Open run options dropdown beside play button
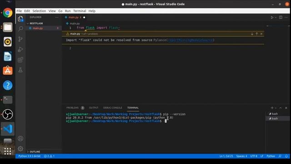 click(x=276, y=17)
